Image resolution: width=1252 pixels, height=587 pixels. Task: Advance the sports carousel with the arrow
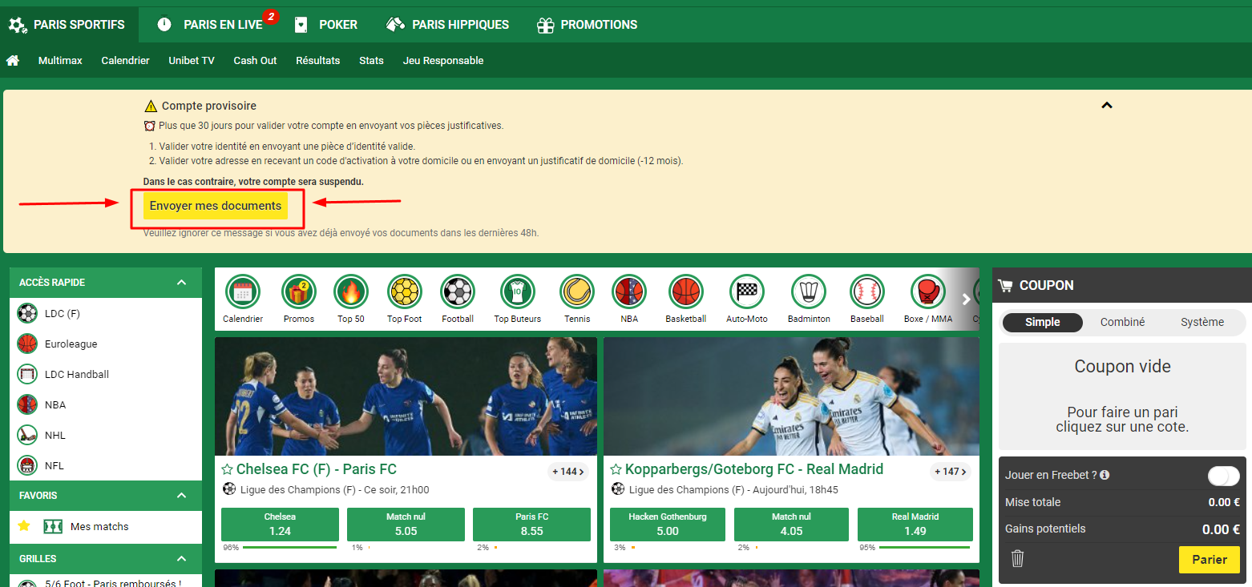point(966,298)
